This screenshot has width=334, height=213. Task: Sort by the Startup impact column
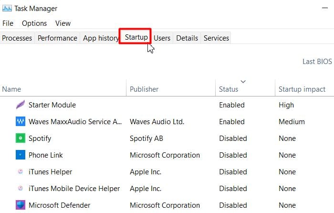pyautogui.click(x=302, y=89)
